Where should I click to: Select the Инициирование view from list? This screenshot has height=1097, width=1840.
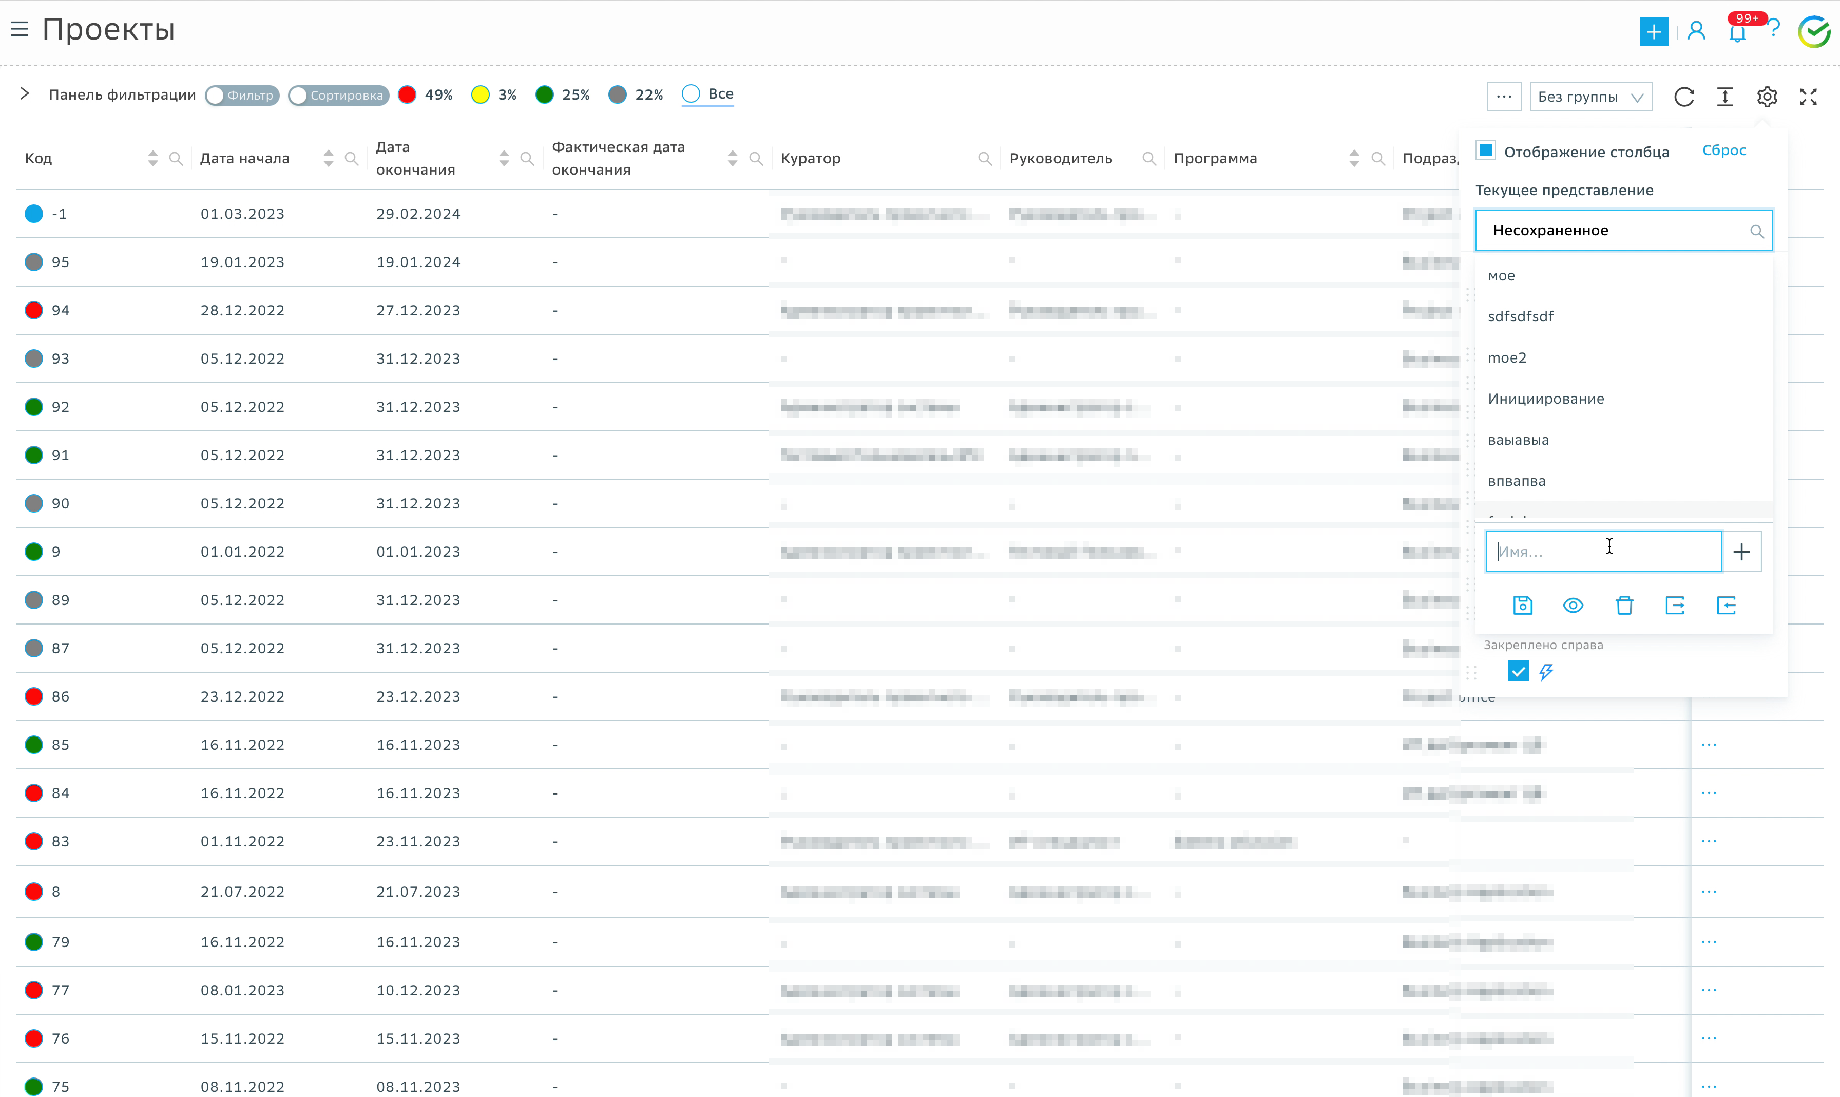coord(1546,399)
